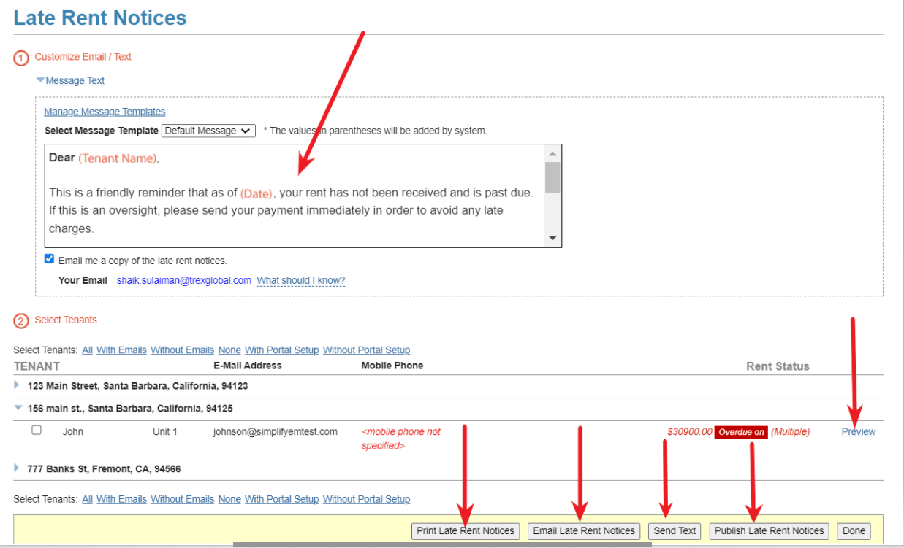Preview John's late rent notice

[857, 431]
